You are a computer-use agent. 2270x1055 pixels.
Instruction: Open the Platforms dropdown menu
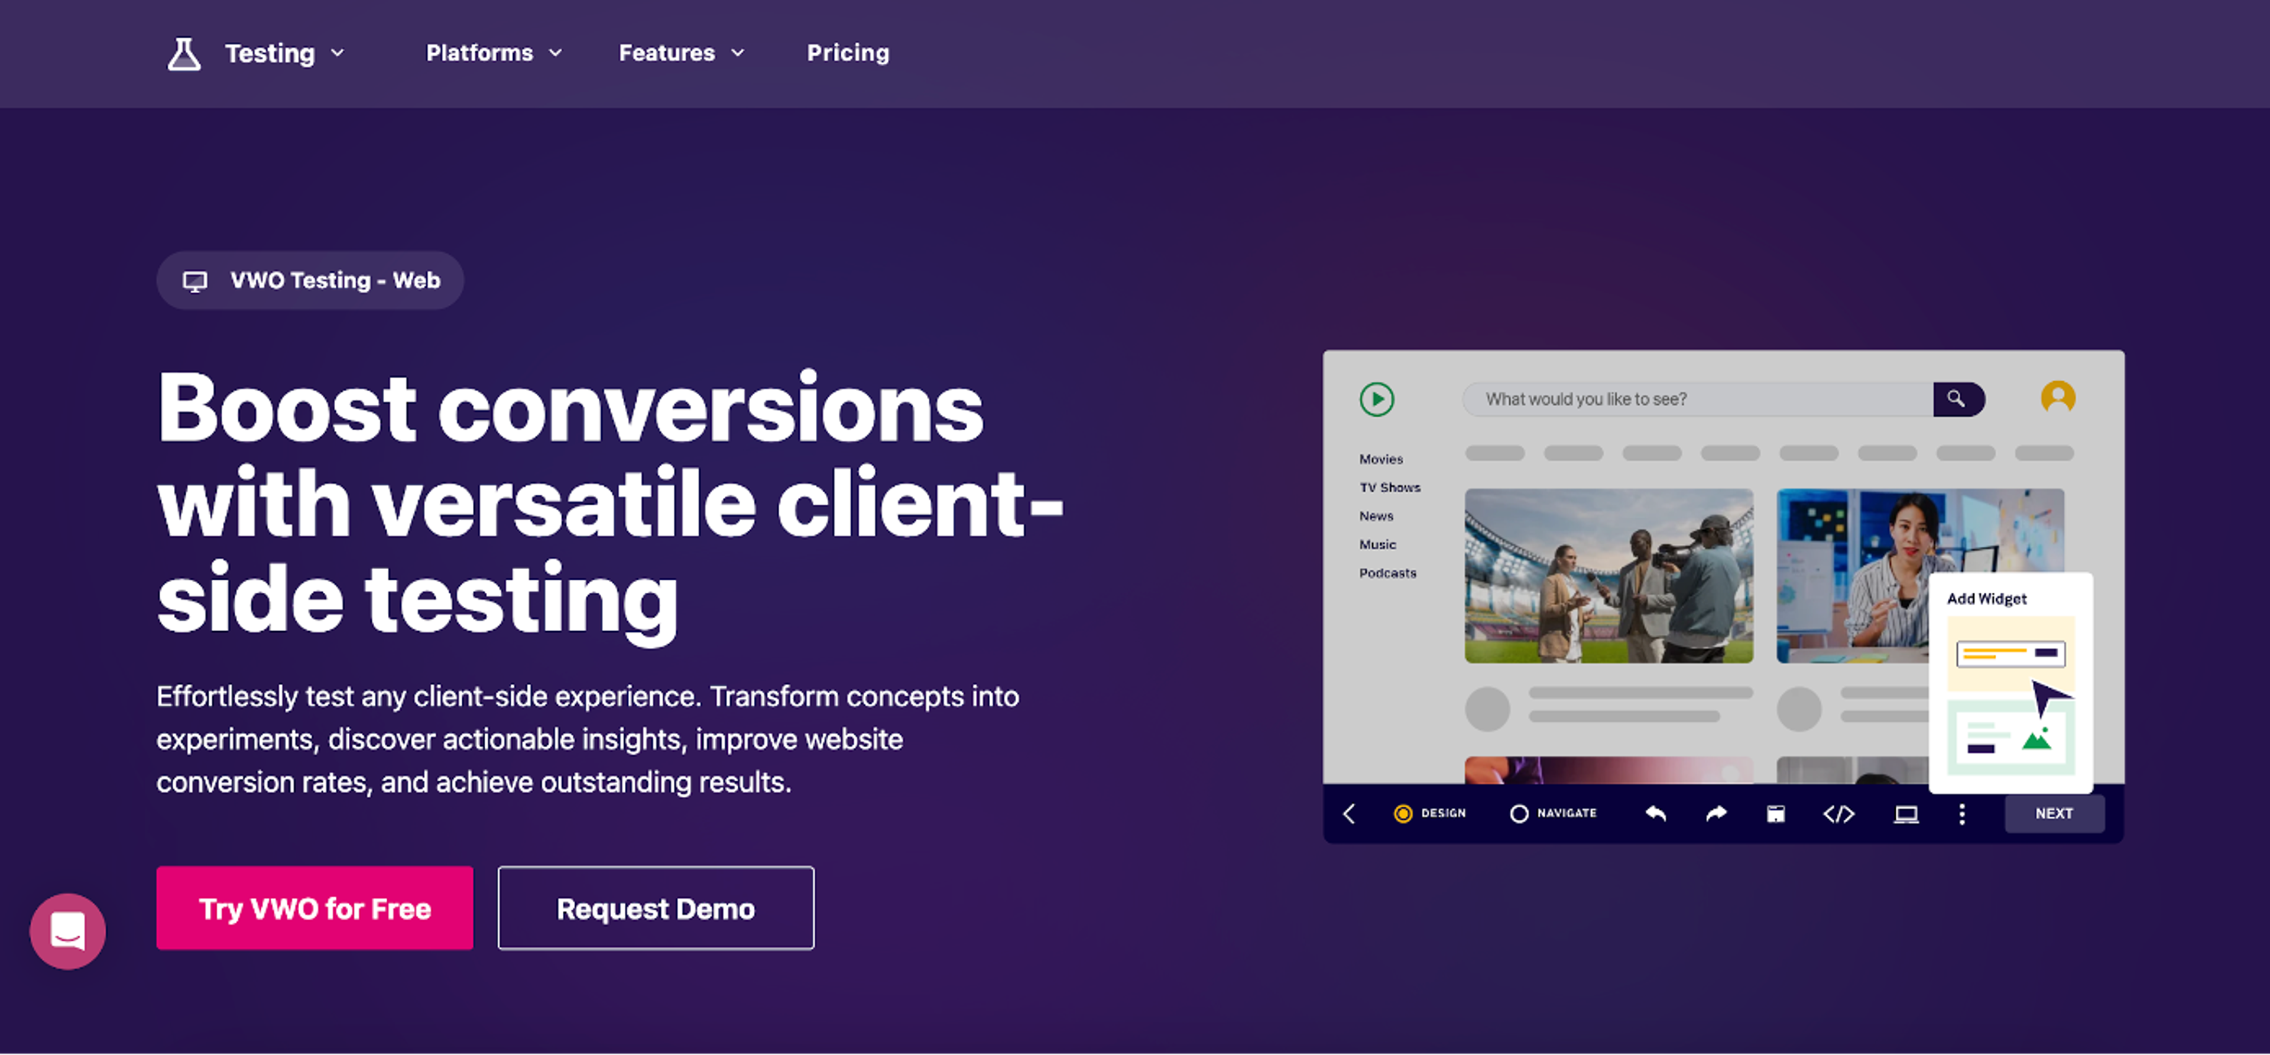[x=494, y=53]
